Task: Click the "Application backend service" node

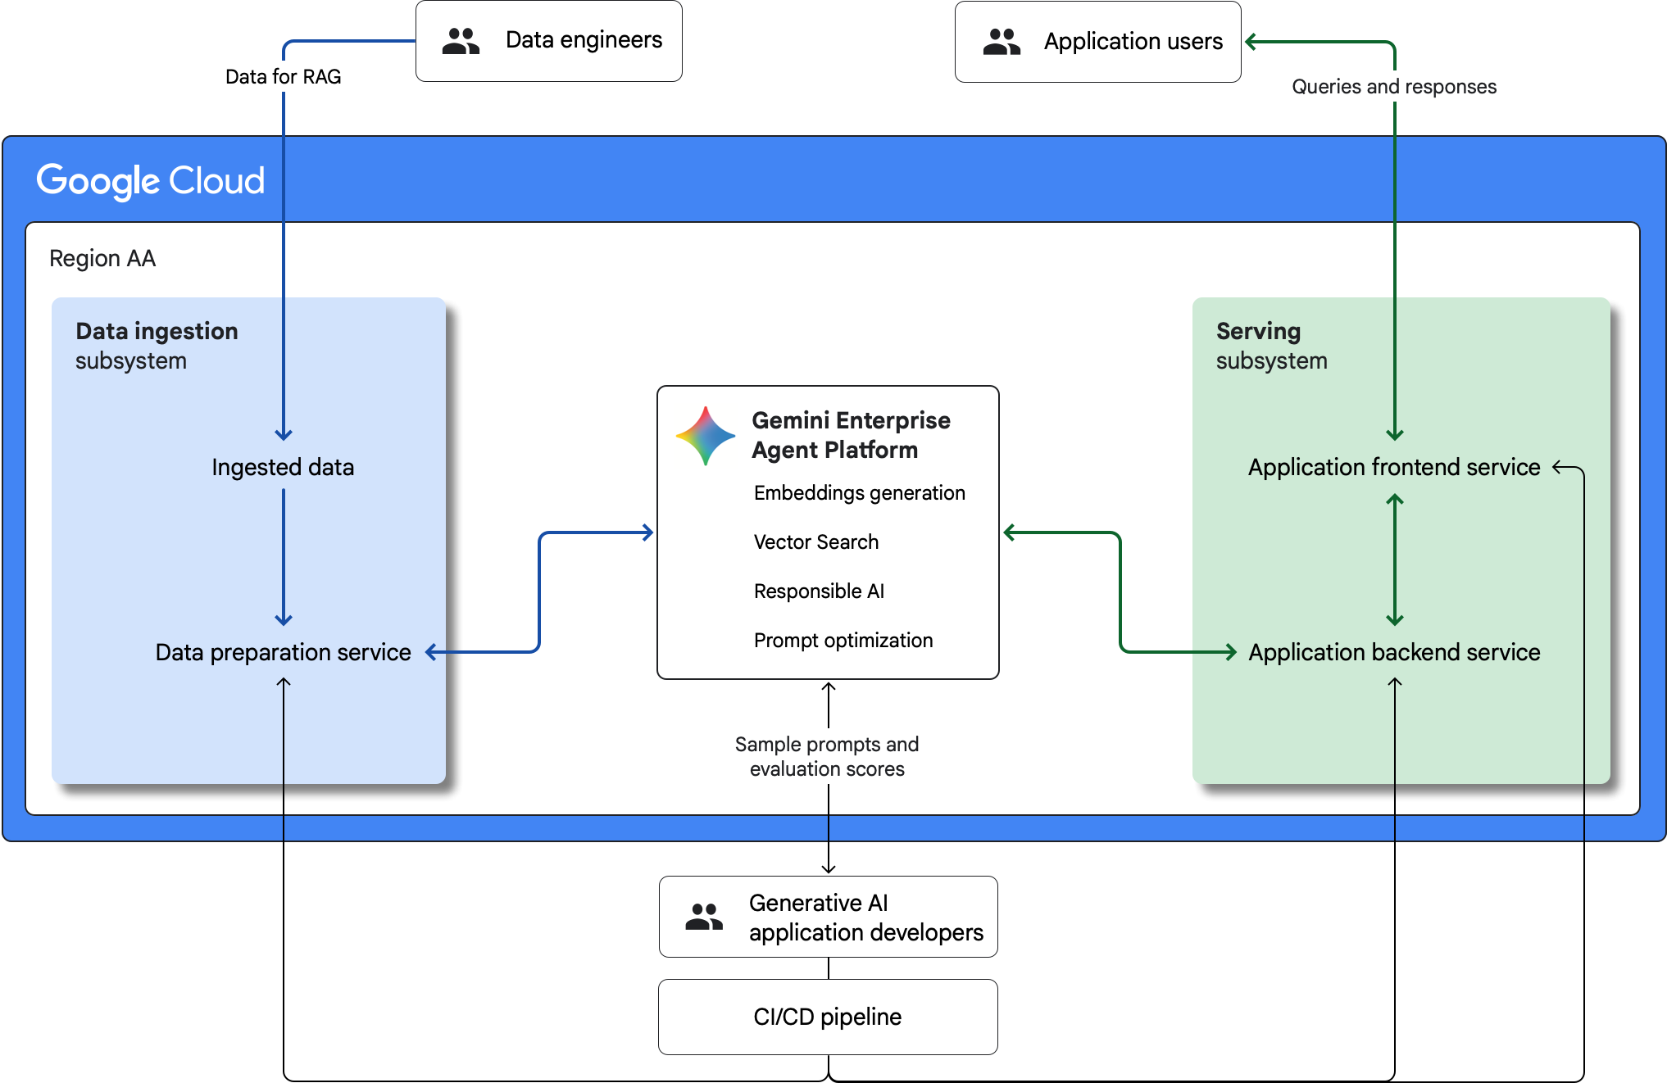Action: (x=1394, y=652)
